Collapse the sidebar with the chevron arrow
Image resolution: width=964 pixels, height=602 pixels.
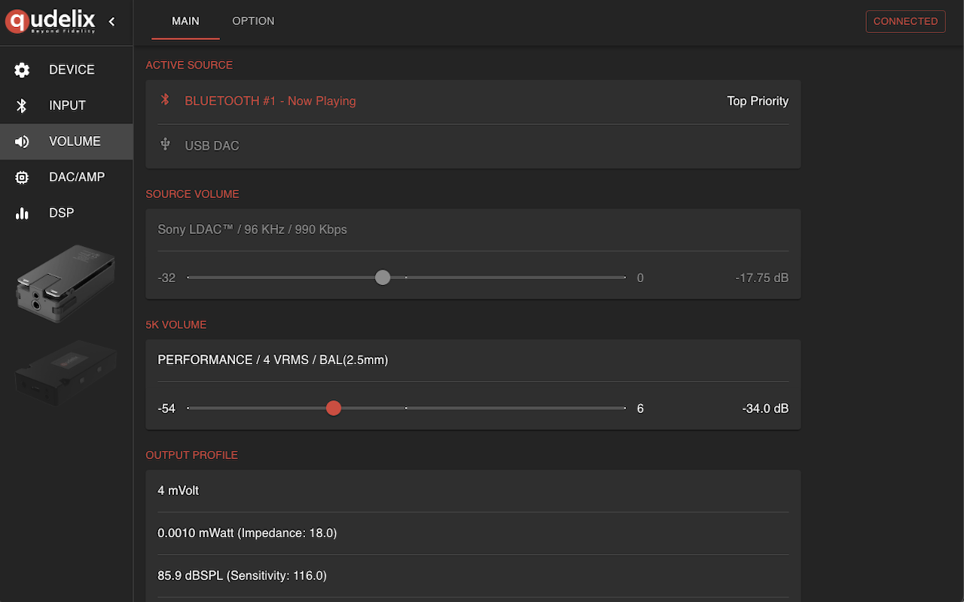coord(111,22)
